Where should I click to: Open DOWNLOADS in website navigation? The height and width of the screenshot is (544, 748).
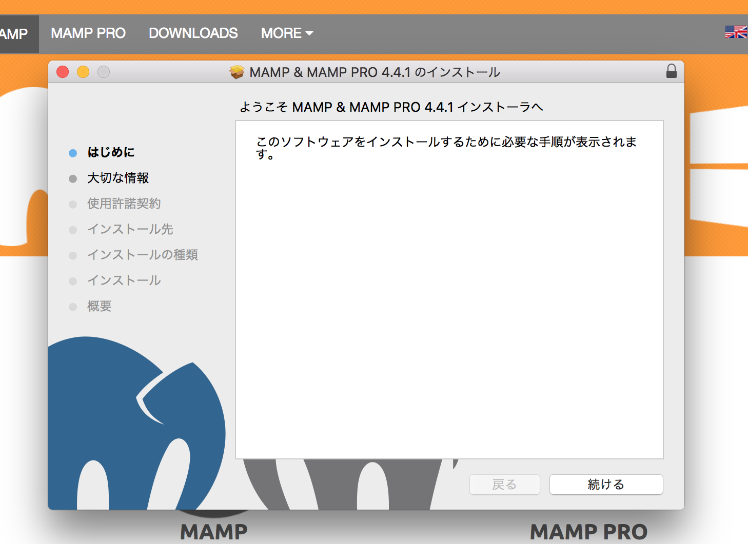[193, 33]
